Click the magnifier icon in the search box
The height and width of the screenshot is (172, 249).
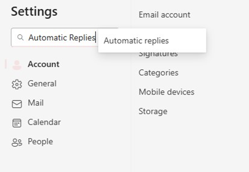pos(20,37)
